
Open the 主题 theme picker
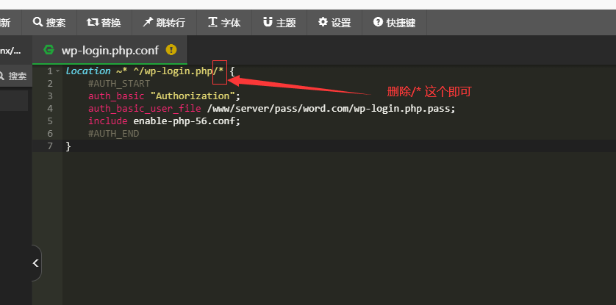[279, 23]
